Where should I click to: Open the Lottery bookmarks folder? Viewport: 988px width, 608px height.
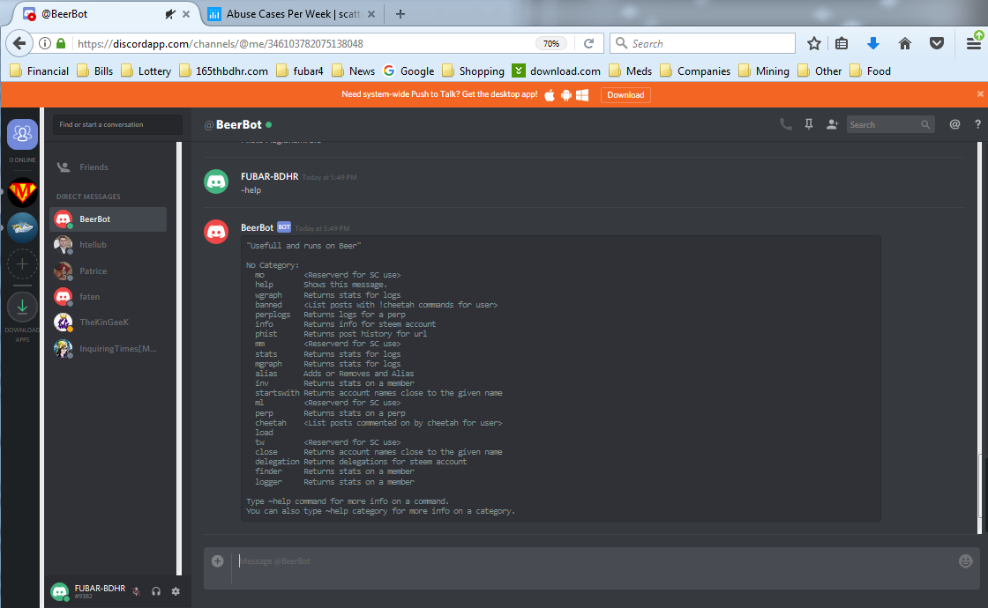146,71
